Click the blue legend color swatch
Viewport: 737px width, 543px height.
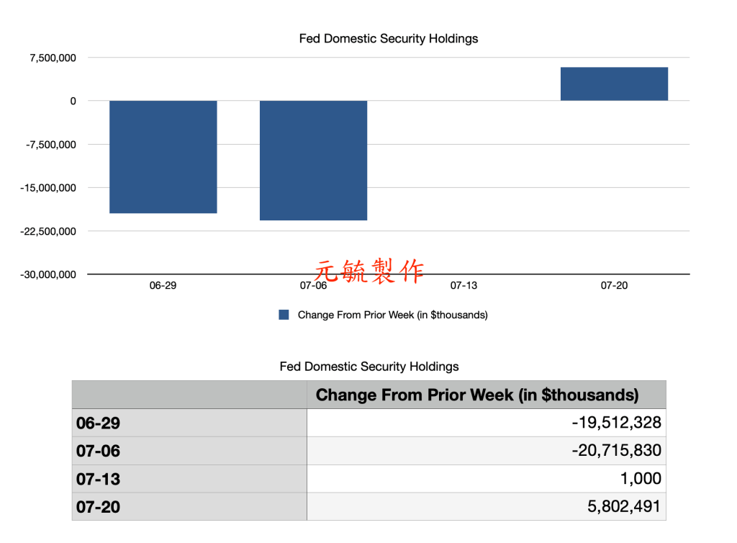[284, 315]
